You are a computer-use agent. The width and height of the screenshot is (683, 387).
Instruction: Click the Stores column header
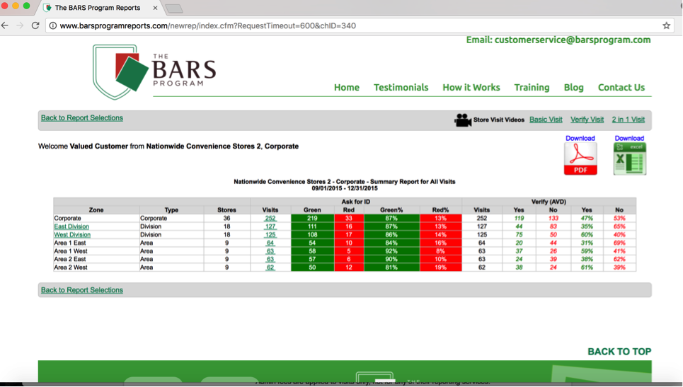click(x=226, y=210)
